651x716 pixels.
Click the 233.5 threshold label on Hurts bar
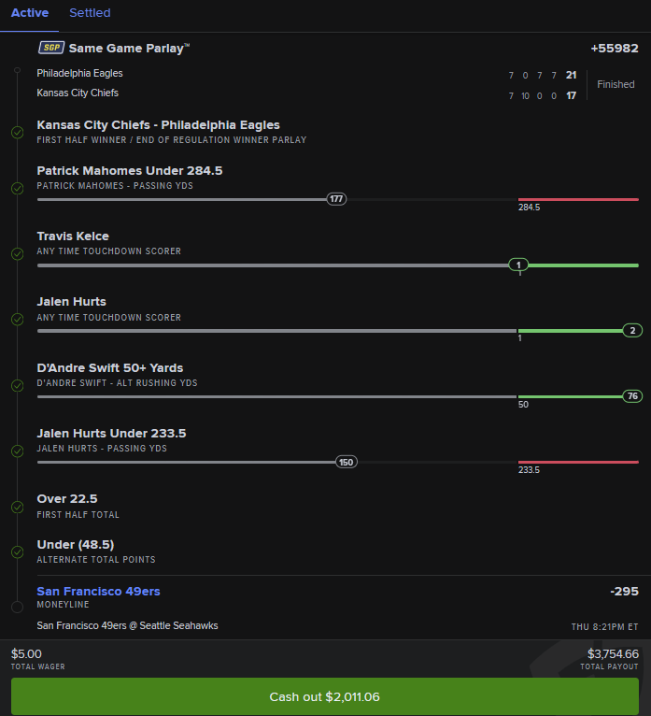tap(529, 470)
